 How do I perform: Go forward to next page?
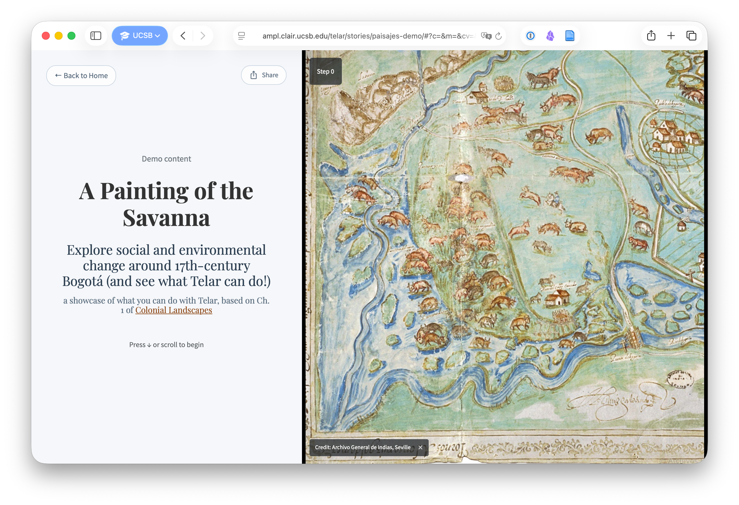[203, 36]
